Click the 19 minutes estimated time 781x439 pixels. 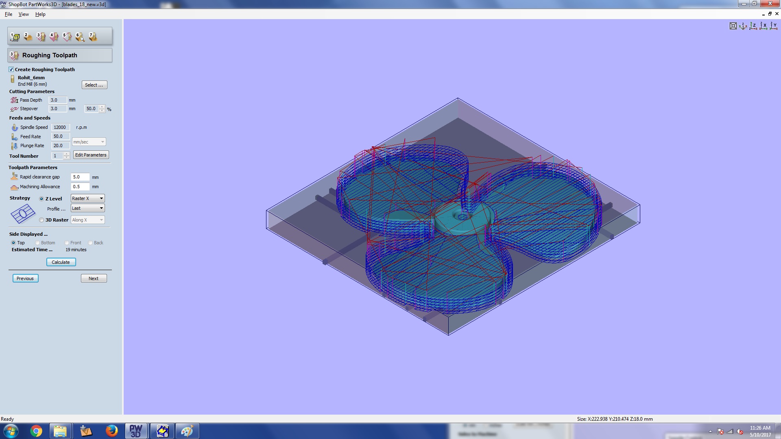(76, 250)
